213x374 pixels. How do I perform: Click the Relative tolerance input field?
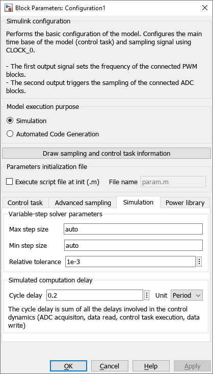(130, 262)
